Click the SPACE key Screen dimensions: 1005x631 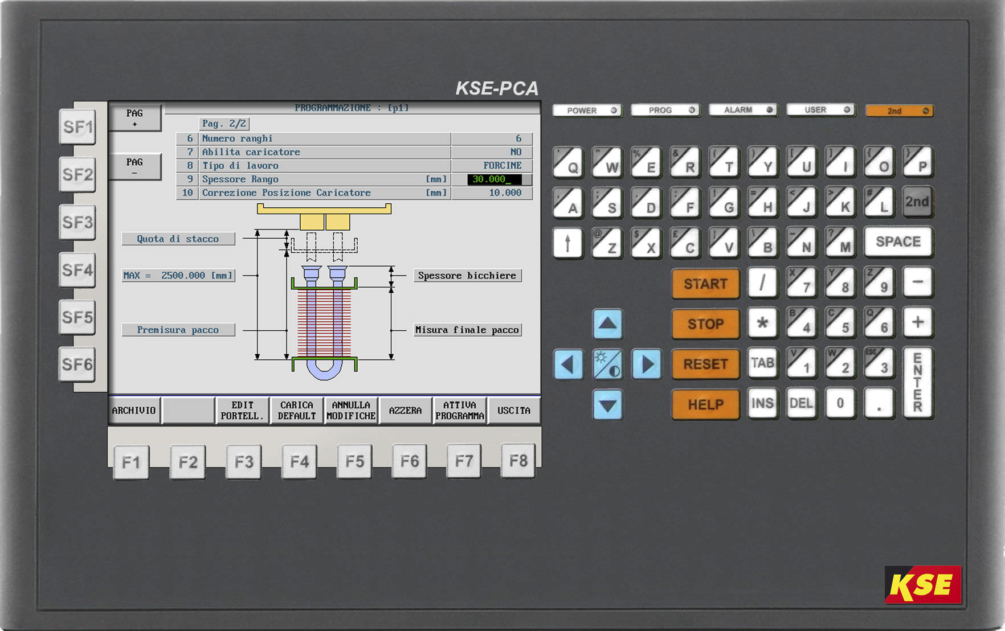898,242
